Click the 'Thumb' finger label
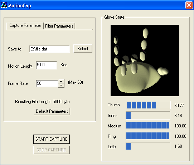 coord(114,105)
